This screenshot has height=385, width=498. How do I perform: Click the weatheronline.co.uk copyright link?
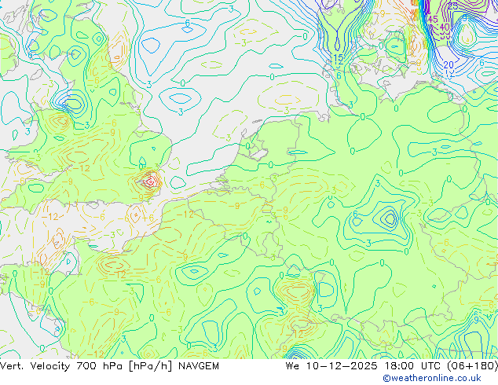pos(432,378)
